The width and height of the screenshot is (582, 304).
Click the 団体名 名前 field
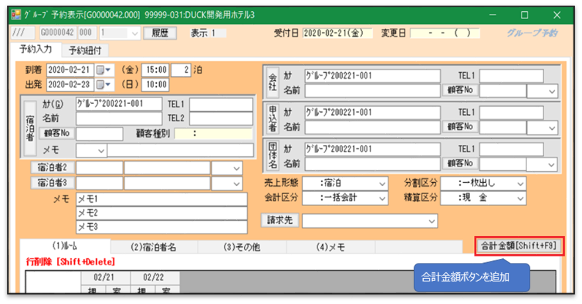click(x=373, y=164)
